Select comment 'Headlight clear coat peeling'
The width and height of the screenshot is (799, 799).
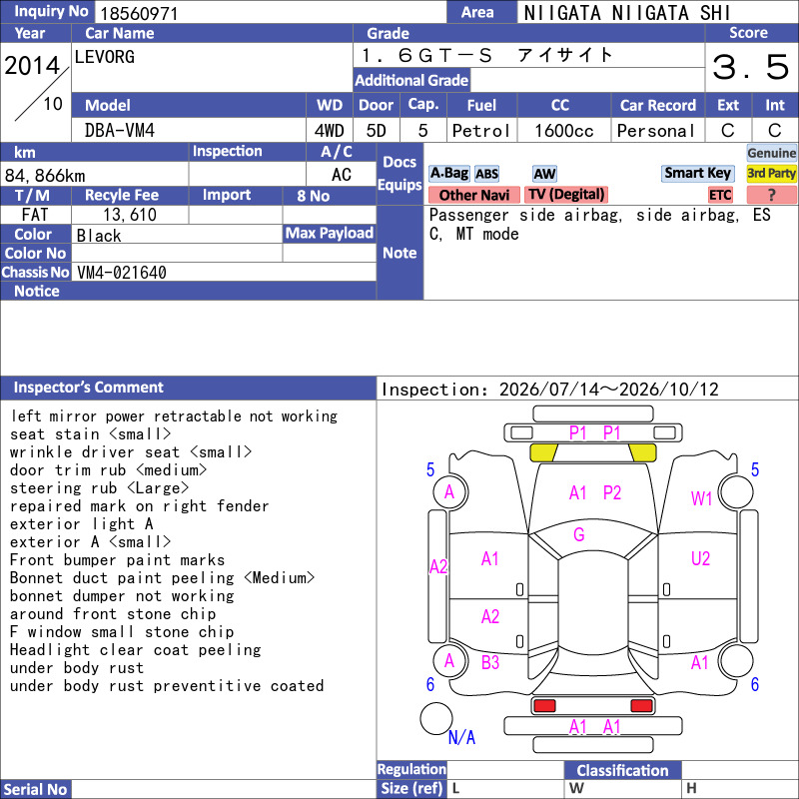coord(136,650)
